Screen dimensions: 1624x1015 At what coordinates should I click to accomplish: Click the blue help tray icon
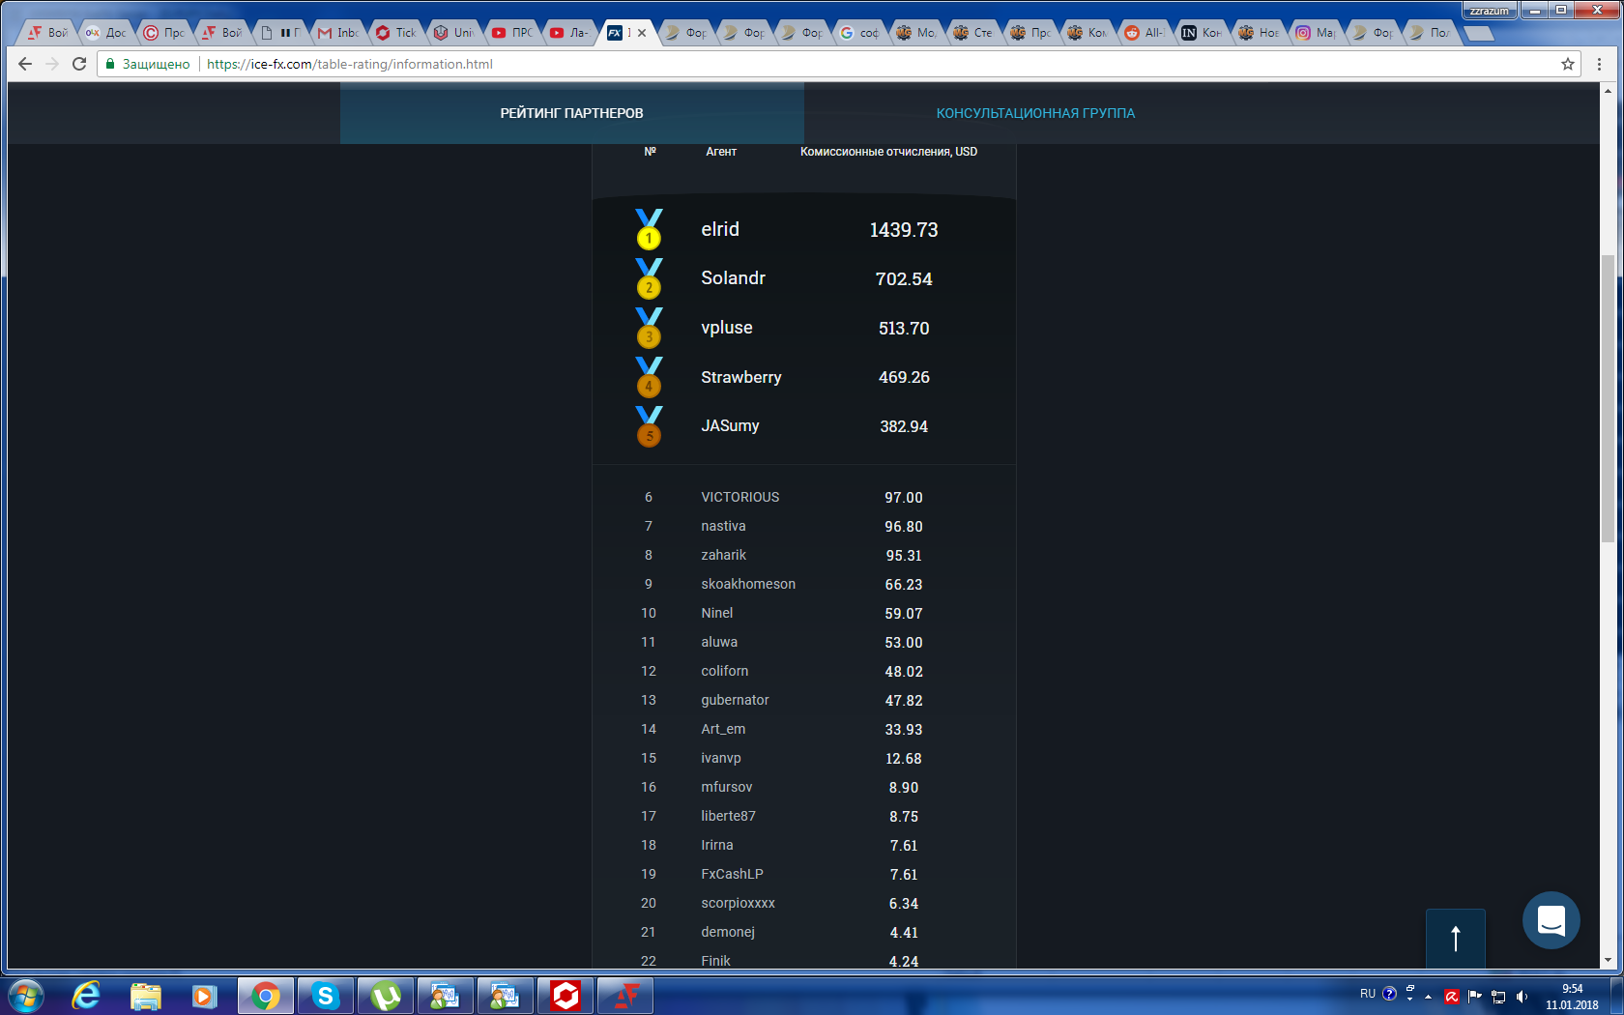(1389, 993)
